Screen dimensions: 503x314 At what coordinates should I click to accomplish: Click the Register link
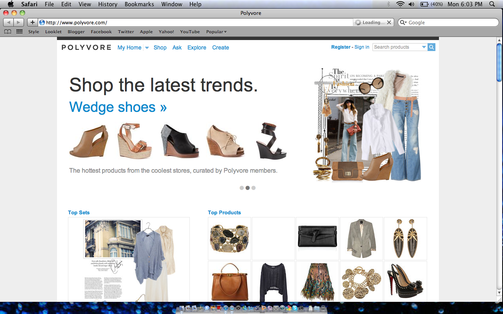pos(341,47)
